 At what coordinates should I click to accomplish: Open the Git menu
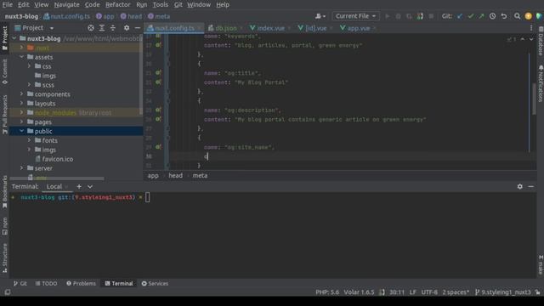point(178,4)
